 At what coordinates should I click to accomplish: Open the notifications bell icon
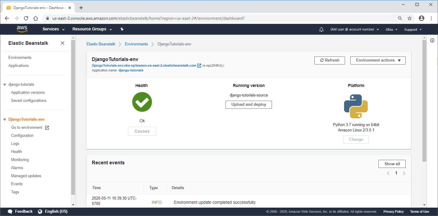[321, 29]
